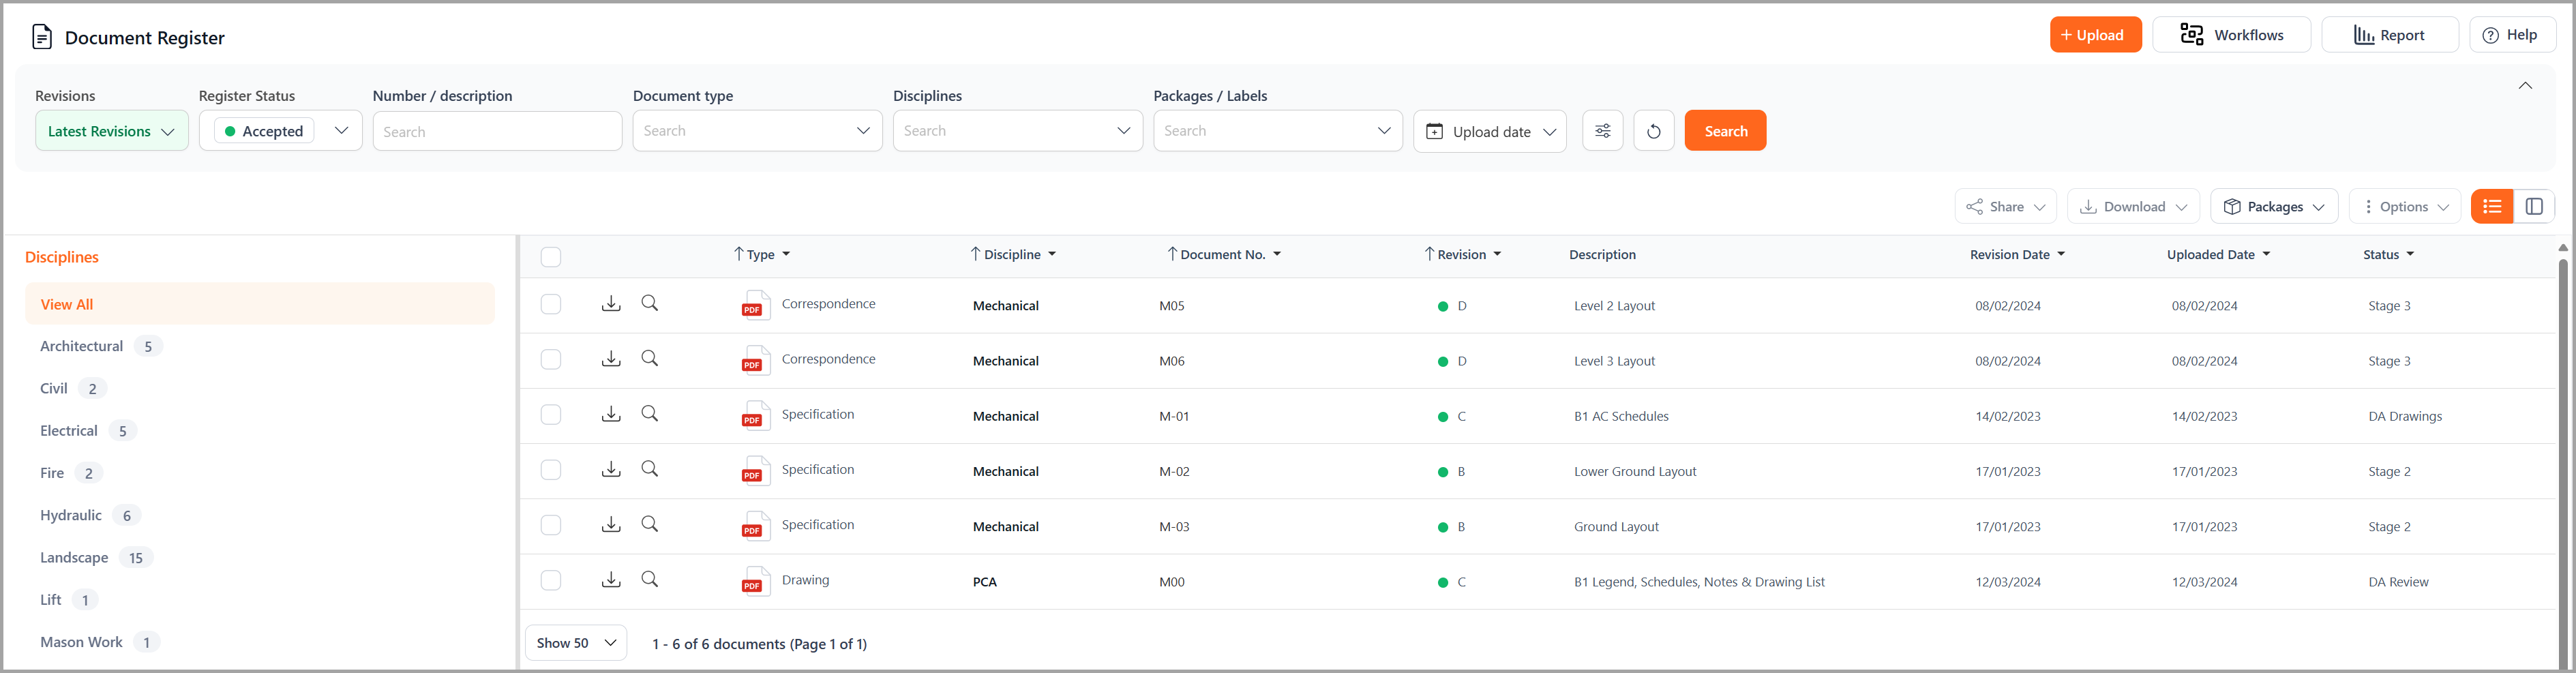Open the Options dropdown menu
Image resolution: width=2576 pixels, height=673 pixels.
[x=2404, y=207]
